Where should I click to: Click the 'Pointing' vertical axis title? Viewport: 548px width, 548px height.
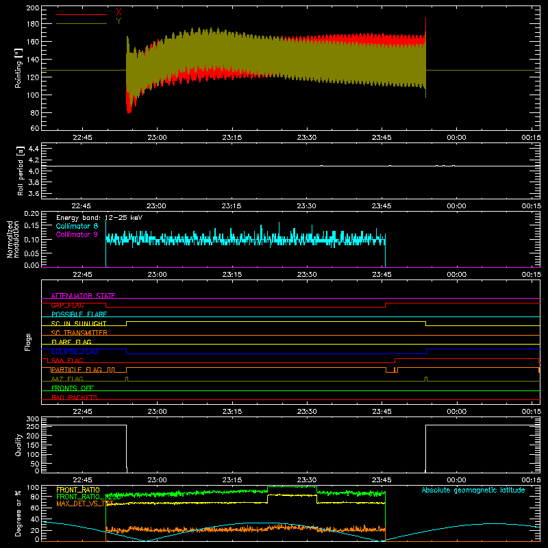click(18, 68)
